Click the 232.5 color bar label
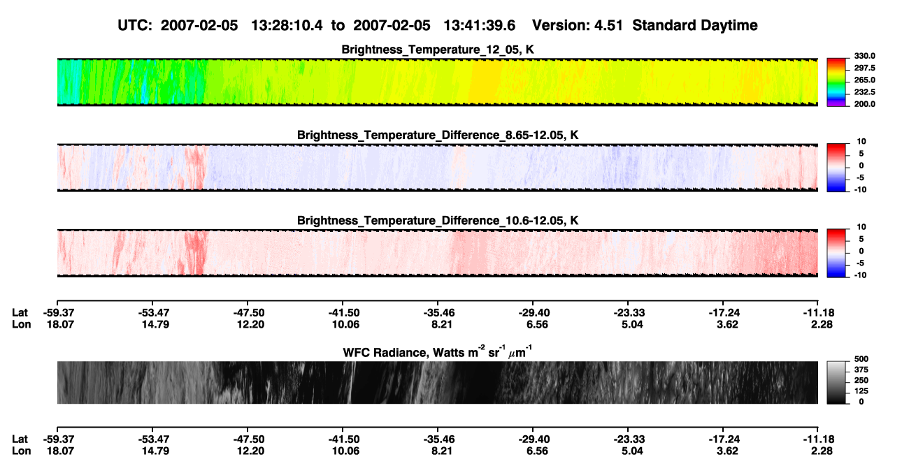Screen dimensions: 909x466 pos(865,92)
